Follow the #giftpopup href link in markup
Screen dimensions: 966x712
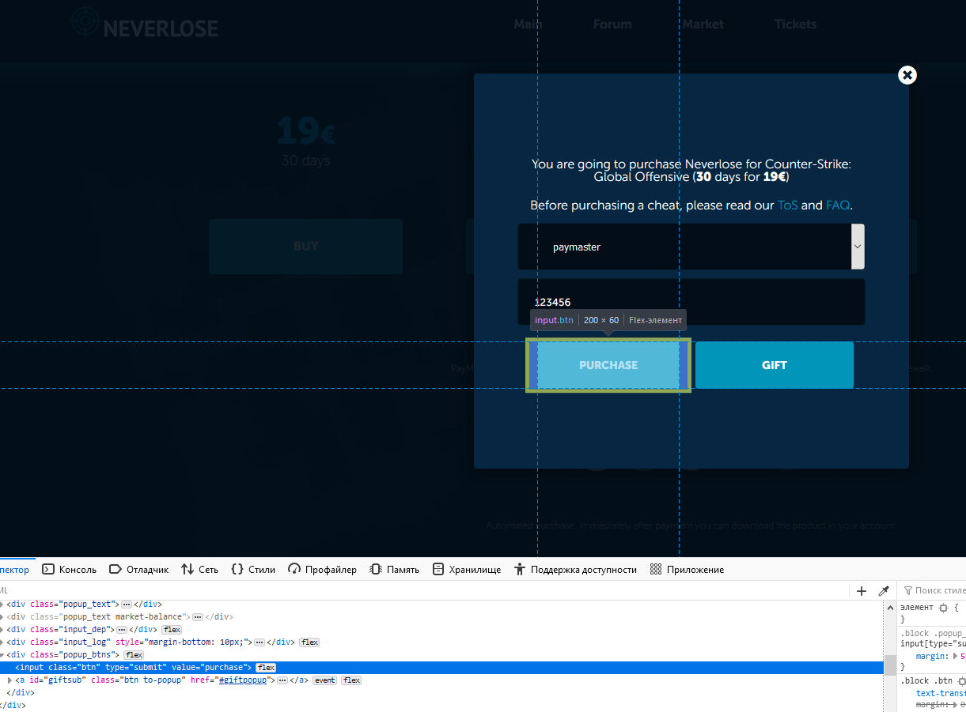click(x=244, y=680)
